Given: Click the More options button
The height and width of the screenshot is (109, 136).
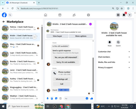Looking at the screenshot, I should point(81,36).
